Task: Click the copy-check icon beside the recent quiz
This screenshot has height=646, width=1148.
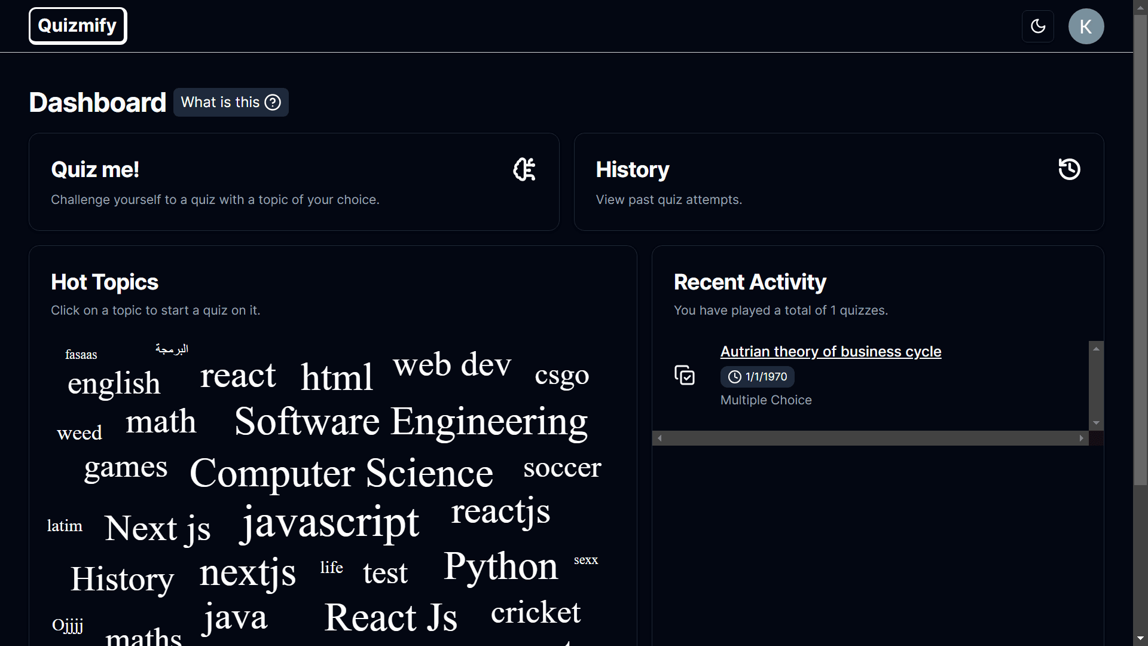Action: pyautogui.click(x=685, y=375)
